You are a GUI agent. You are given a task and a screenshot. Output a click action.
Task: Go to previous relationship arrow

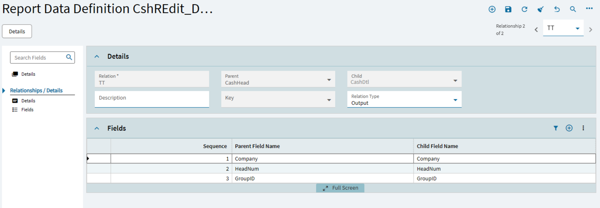click(x=536, y=30)
